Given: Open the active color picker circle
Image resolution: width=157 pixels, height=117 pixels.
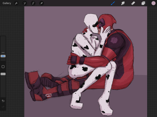Looking at the screenshot, I should point(154,3).
